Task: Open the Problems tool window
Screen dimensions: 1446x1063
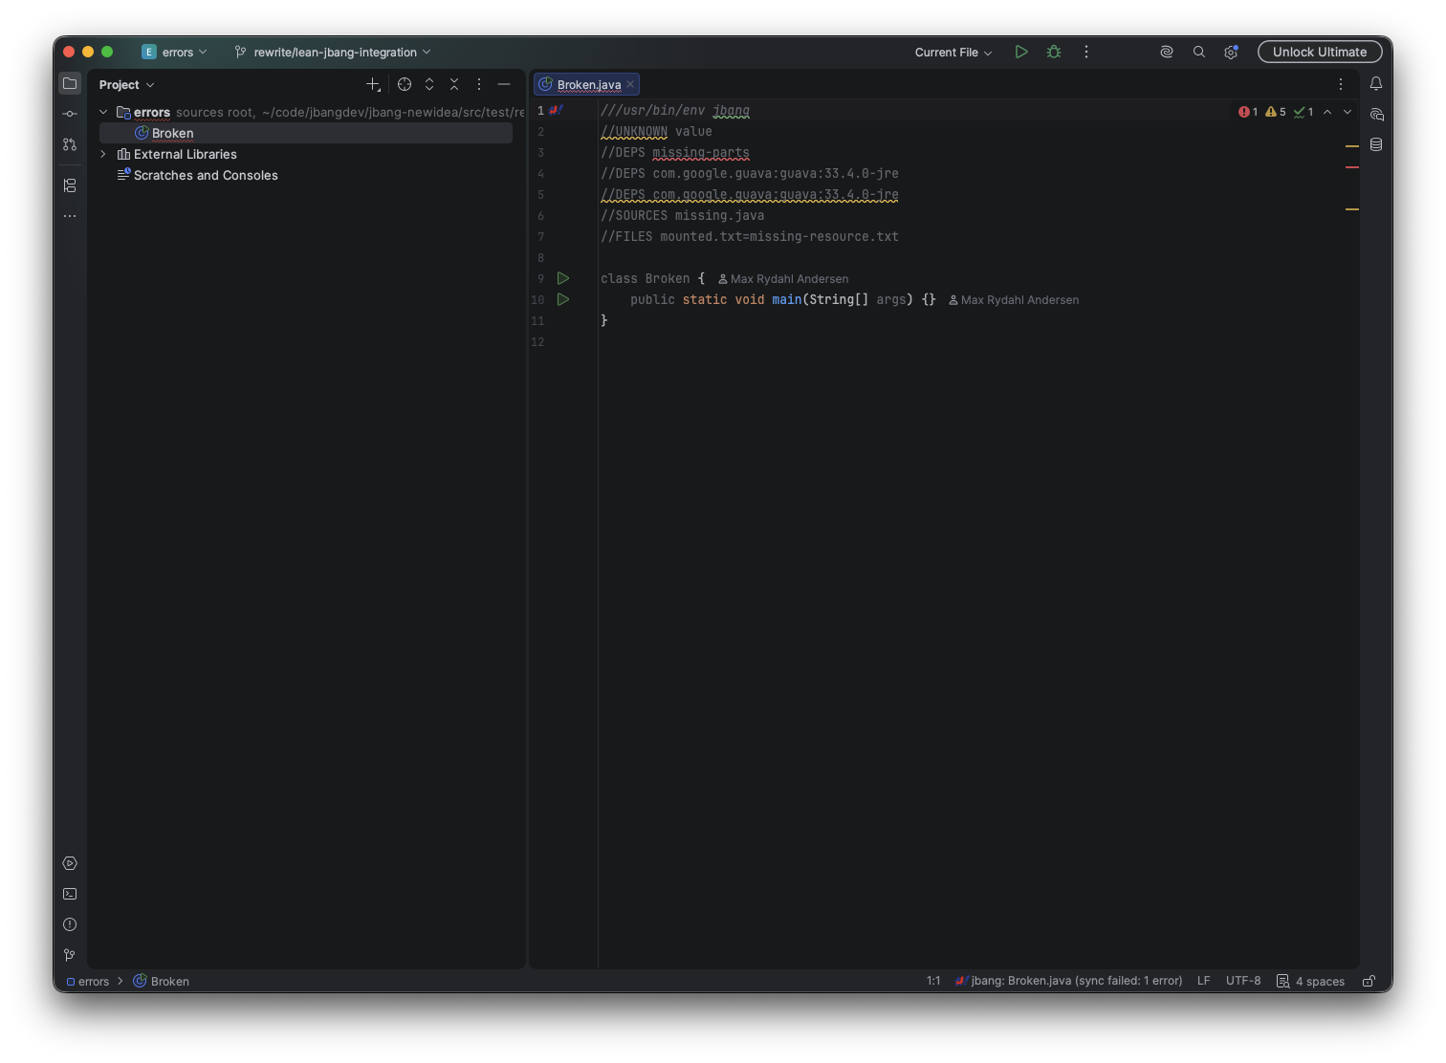Action: (x=70, y=924)
